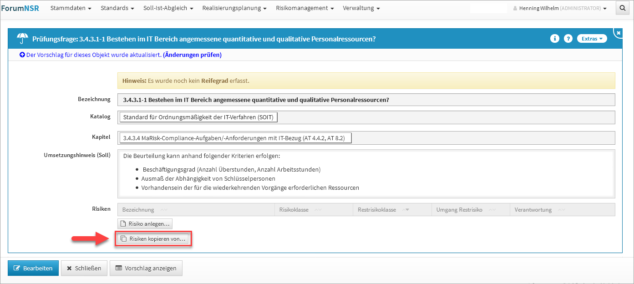Screen dimensions: 634x284
Task: Click the SOIT catalog tag
Action: [x=198, y=117]
